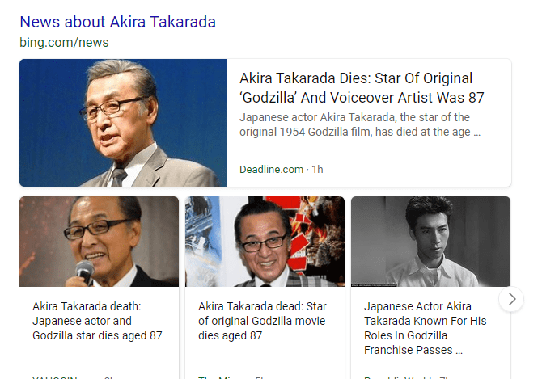The width and height of the screenshot is (542, 379).
Task: Click the '1h' timestamp beside Deadline.com
Action: [x=317, y=170]
